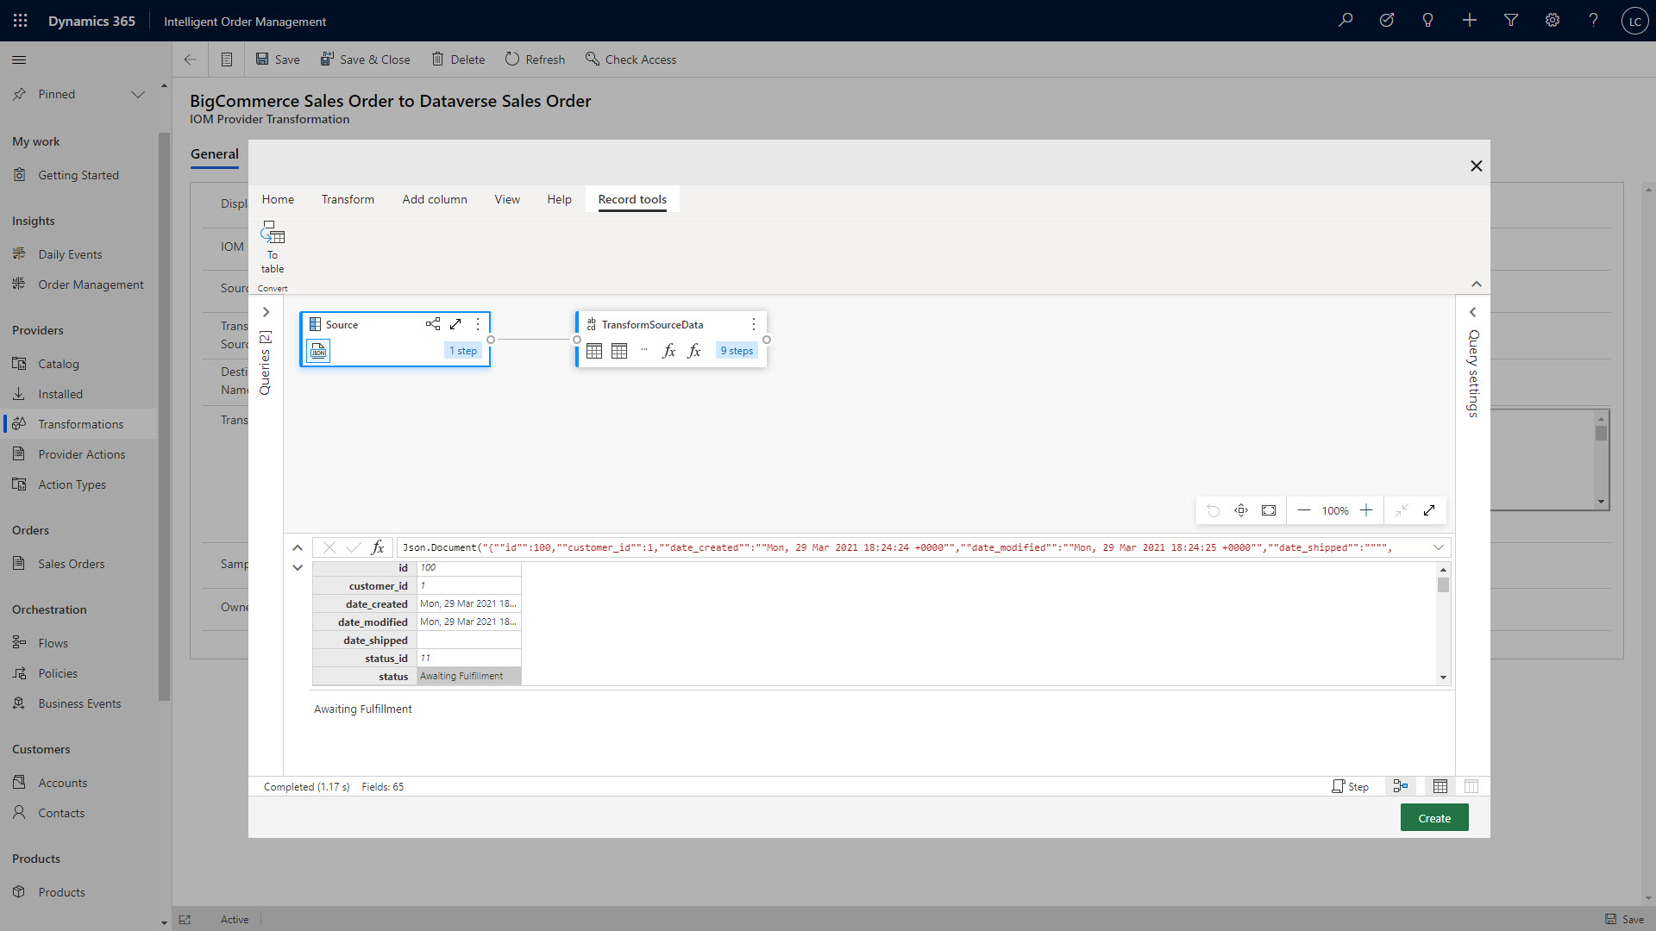Toggle data view grid in the status bar
The width and height of the screenshot is (1656, 931).
(1440, 786)
